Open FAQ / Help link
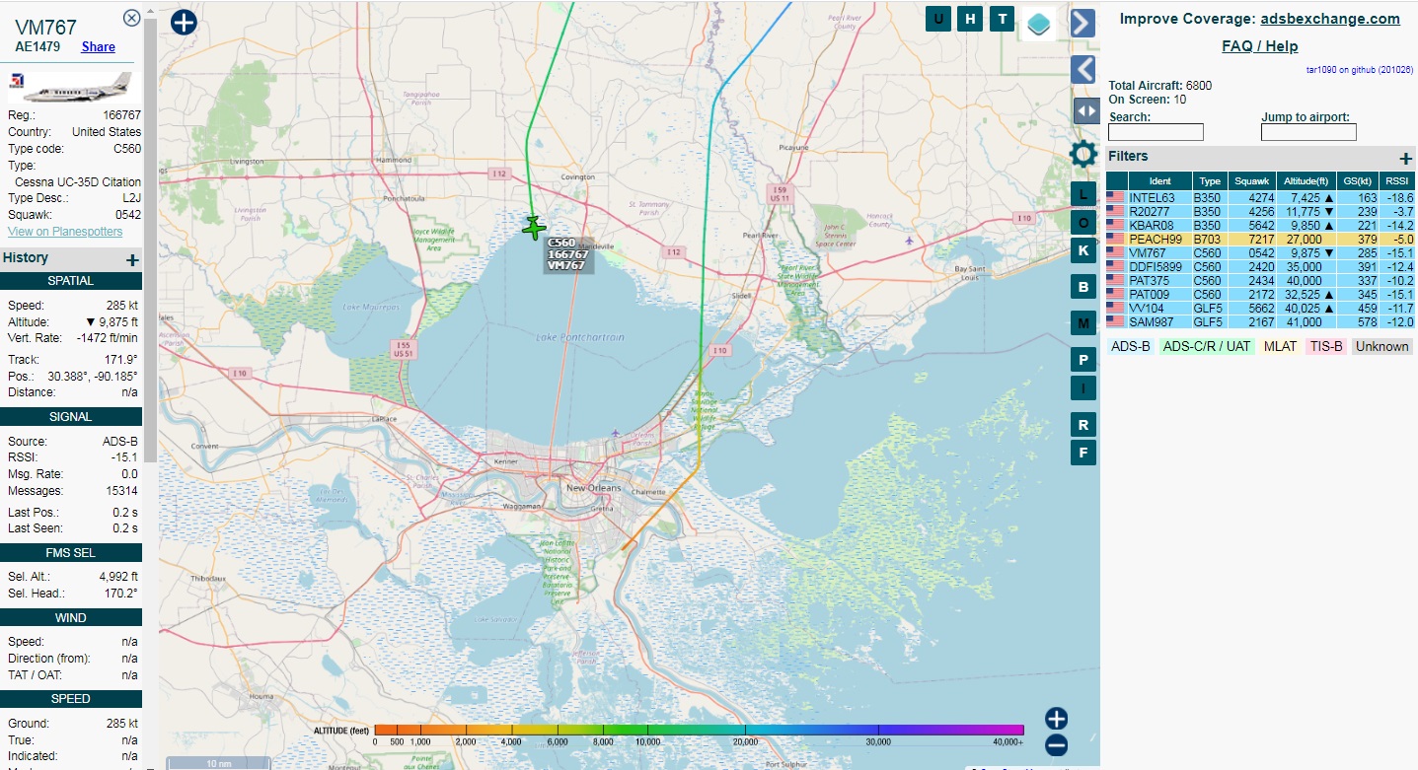1418x770 pixels. pos(1260,46)
